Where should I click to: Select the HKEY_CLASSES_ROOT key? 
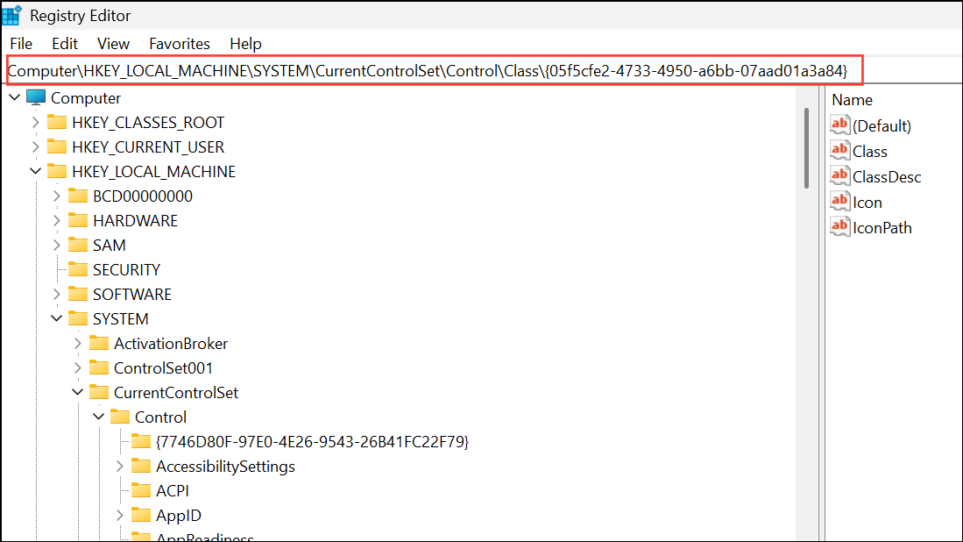tap(148, 122)
